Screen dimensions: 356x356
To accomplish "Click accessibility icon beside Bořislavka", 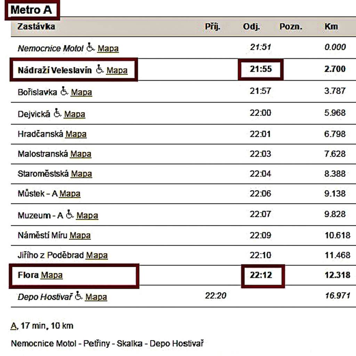I will pos(64,91).
